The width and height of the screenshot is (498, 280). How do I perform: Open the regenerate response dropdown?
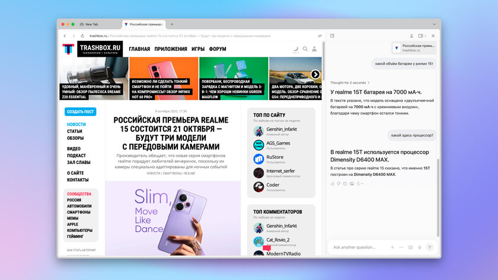(x=360, y=184)
